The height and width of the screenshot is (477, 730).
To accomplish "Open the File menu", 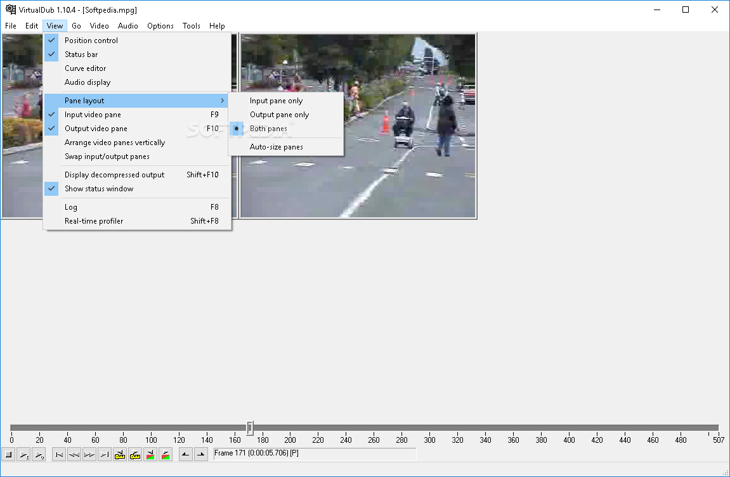I will click(x=11, y=26).
